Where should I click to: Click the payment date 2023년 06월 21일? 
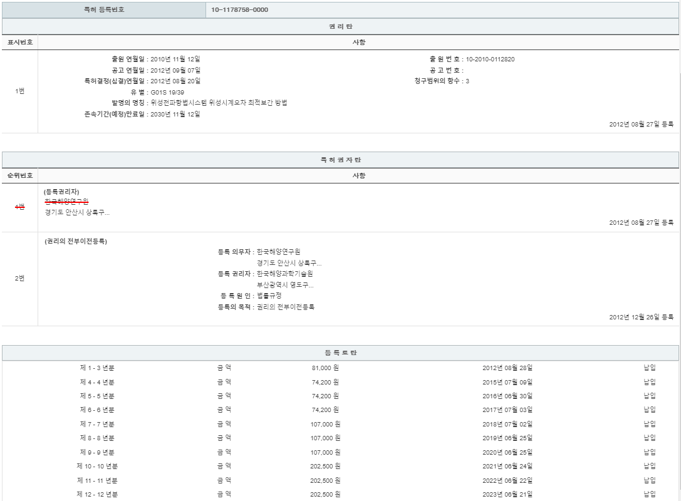click(x=507, y=494)
